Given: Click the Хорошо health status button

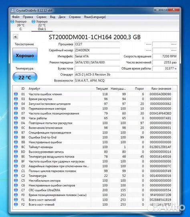Looking at the screenshot, I should [25, 55].
